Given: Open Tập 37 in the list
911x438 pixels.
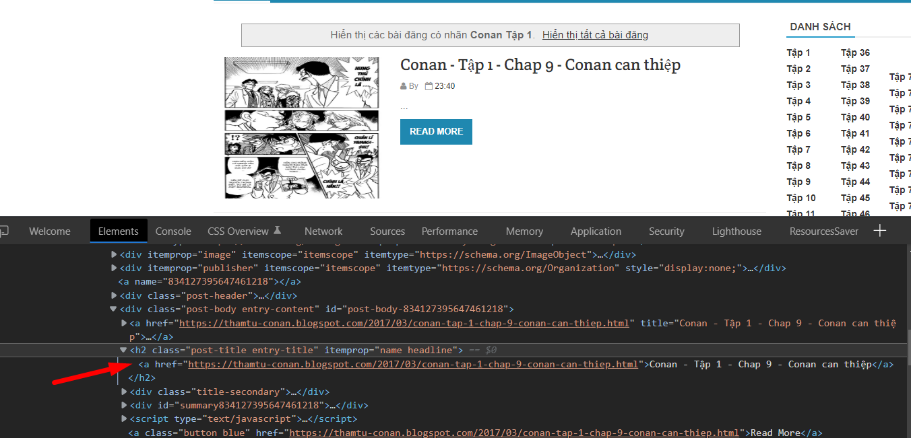Looking at the screenshot, I should [x=855, y=69].
